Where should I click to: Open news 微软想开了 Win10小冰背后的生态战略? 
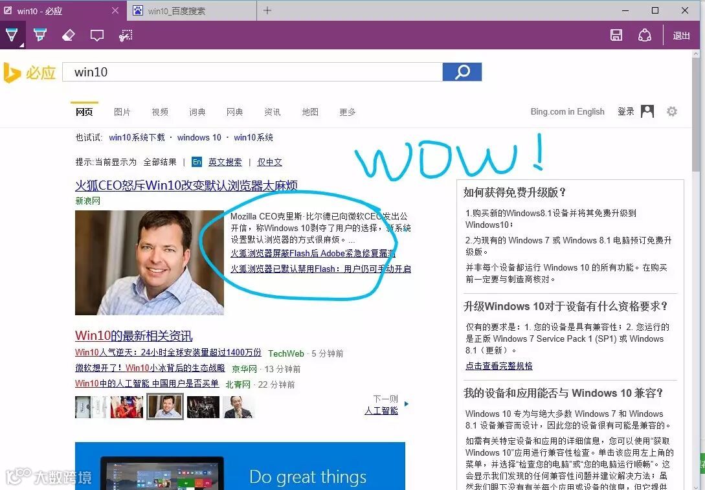click(150, 368)
